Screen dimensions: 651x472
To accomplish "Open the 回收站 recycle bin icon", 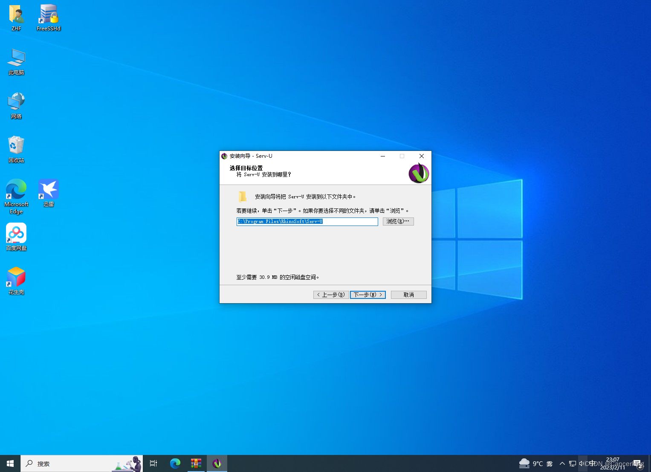I will point(16,150).
